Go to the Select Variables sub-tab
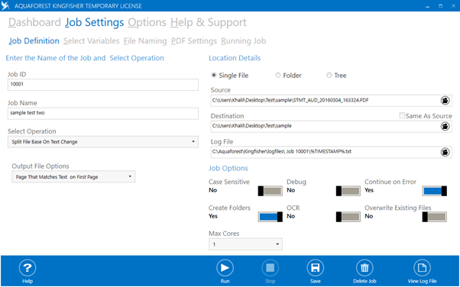This screenshot has width=460, height=287. [x=92, y=41]
